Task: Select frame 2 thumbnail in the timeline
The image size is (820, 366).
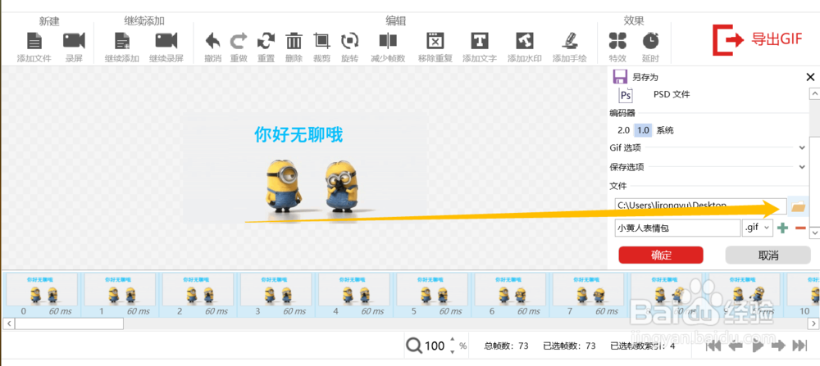Action: coord(198,289)
